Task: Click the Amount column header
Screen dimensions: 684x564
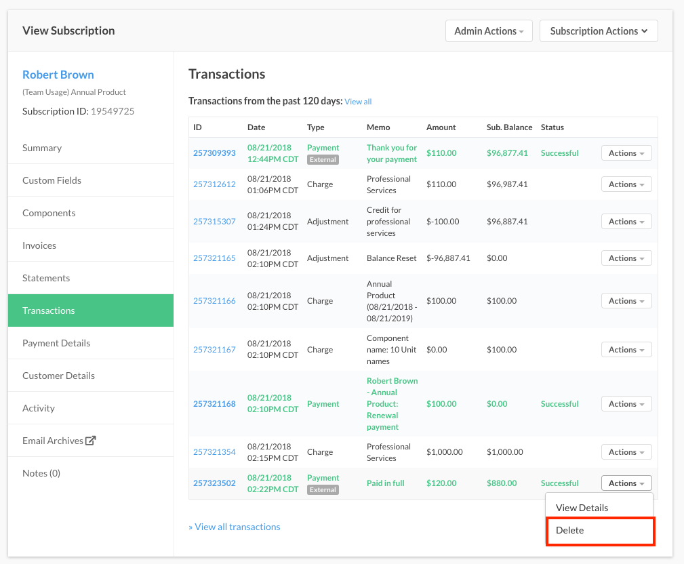Action: [x=441, y=127]
